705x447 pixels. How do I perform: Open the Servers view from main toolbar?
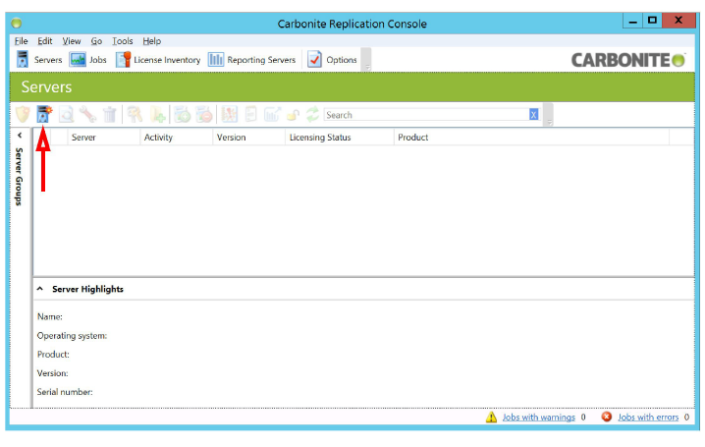coord(39,60)
